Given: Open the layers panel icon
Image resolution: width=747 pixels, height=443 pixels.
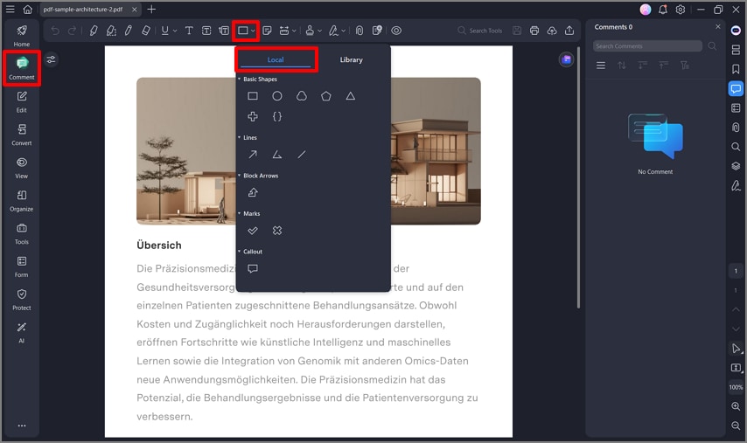Looking at the screenshot, I should pyautogui.click(x=736, y=166).
